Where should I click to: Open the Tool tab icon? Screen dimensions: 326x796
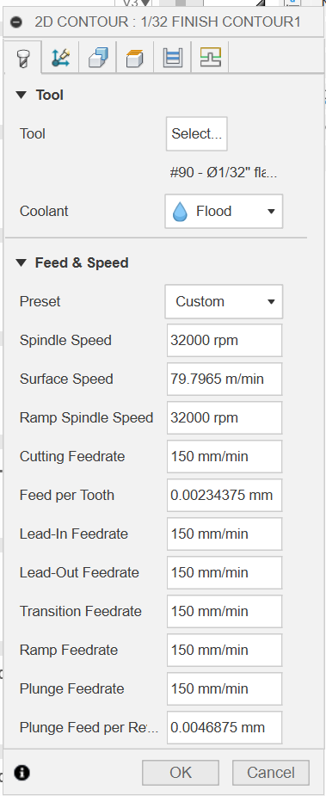tap(22, 59)
